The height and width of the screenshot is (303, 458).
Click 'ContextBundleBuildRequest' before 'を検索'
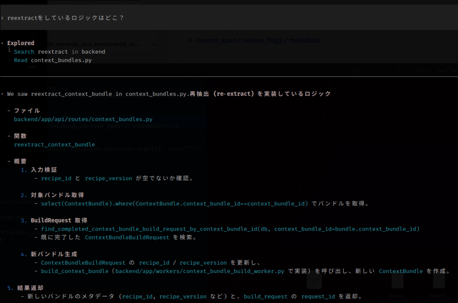(127, 237)
